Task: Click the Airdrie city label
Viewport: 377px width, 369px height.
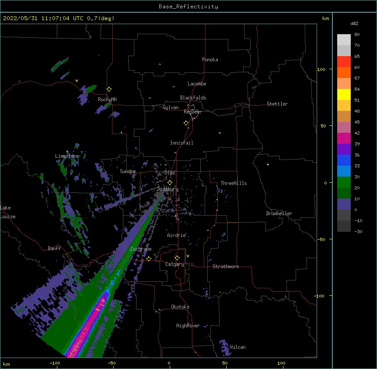Action: tap(177, 235)
